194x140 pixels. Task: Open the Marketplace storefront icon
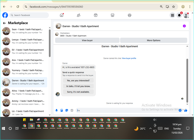pyautogui.click(x=113, y=15)
